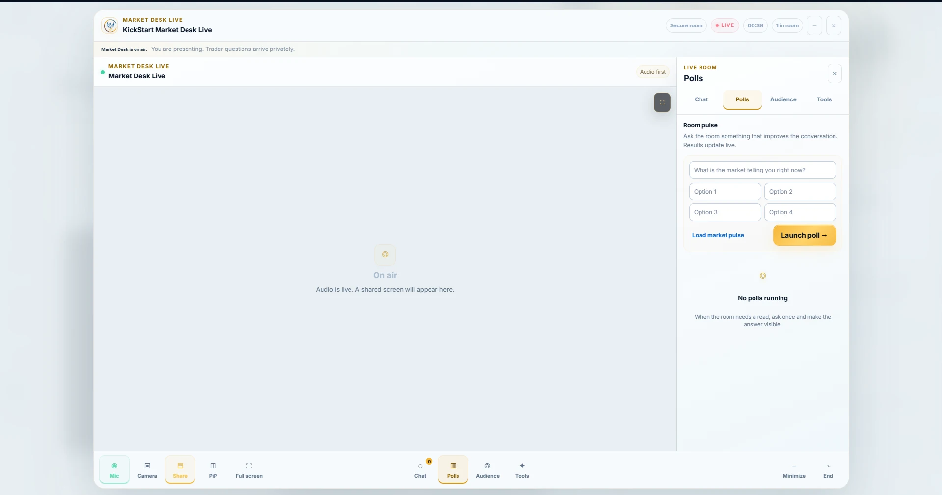This screenshot has height=495, width=942.
Task: Click the Option 1 field
Action: [725, 192]
